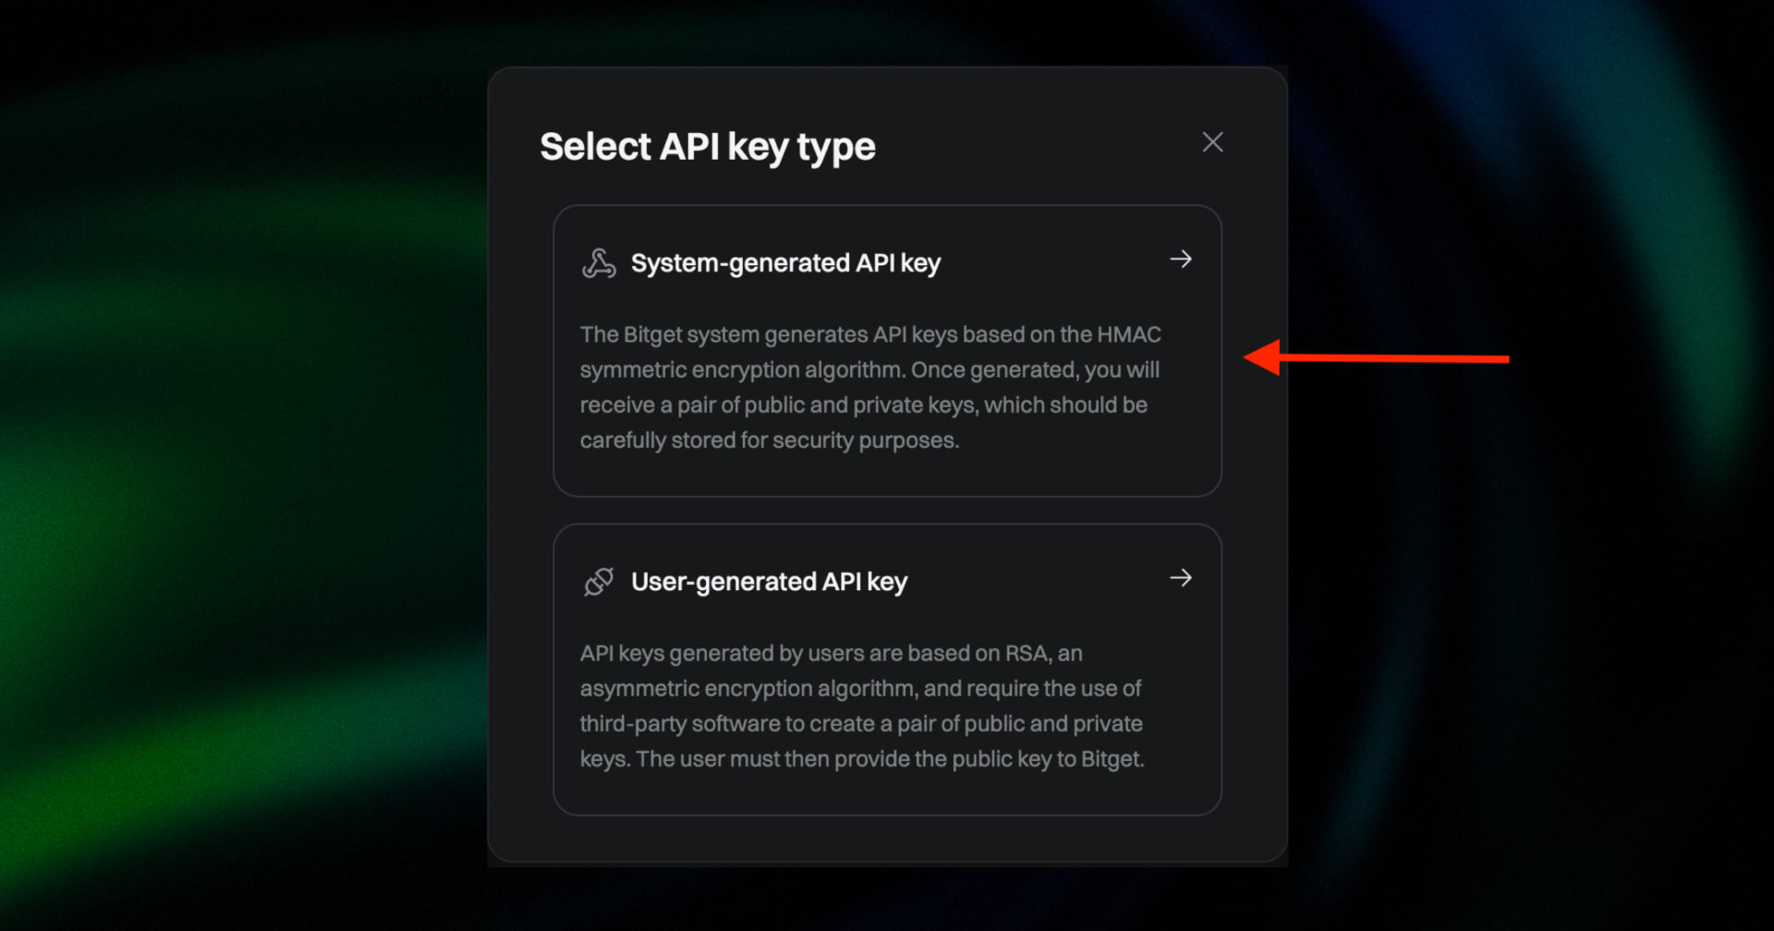Click the red arrow pointer graphic
Viewport: 1774px width, 931px height.
click(x=1377, y=358)
